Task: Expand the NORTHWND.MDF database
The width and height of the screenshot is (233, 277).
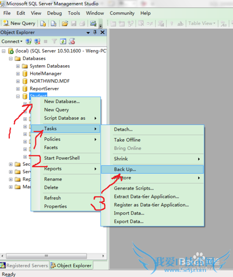Action: [x=18, y=81]
